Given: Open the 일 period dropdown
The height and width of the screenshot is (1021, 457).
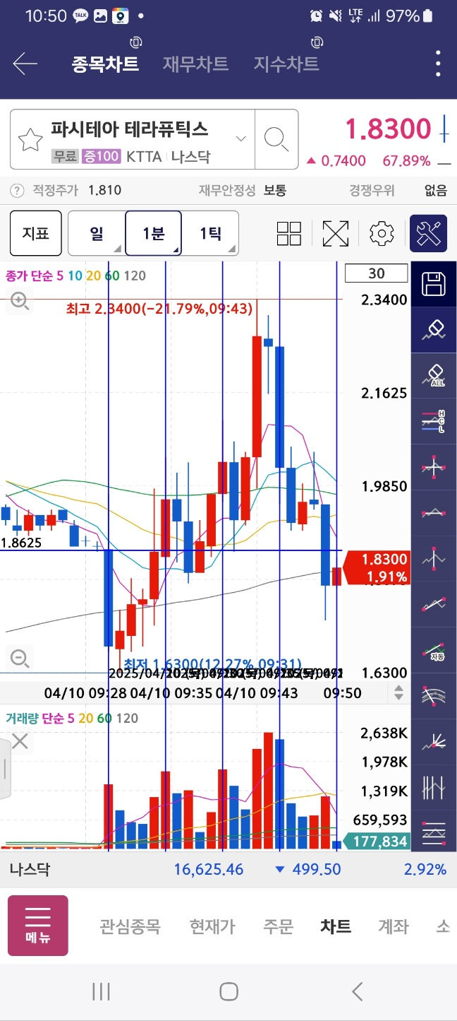Looking at the screenshot, I should tap(97, 233).
